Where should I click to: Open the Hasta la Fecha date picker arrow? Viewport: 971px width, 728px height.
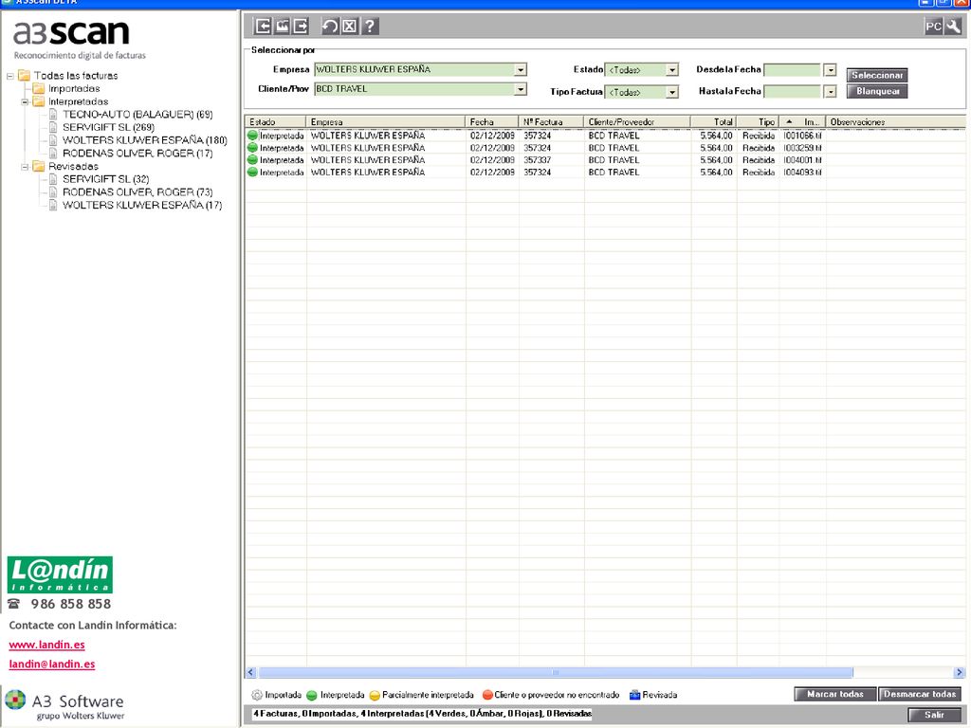831,92
